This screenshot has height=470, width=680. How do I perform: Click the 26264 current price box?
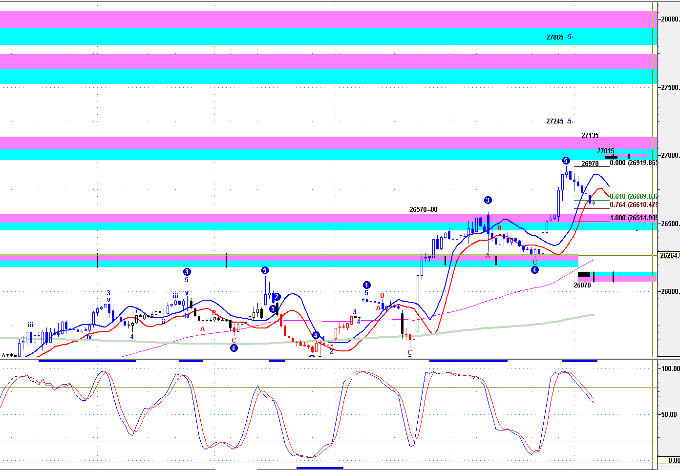pos(669,255)
